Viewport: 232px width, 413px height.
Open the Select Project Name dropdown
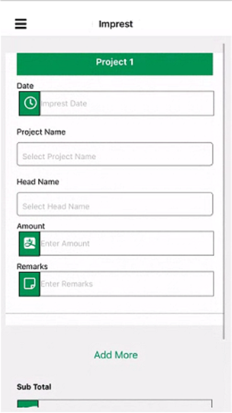(x=115, y=154)
